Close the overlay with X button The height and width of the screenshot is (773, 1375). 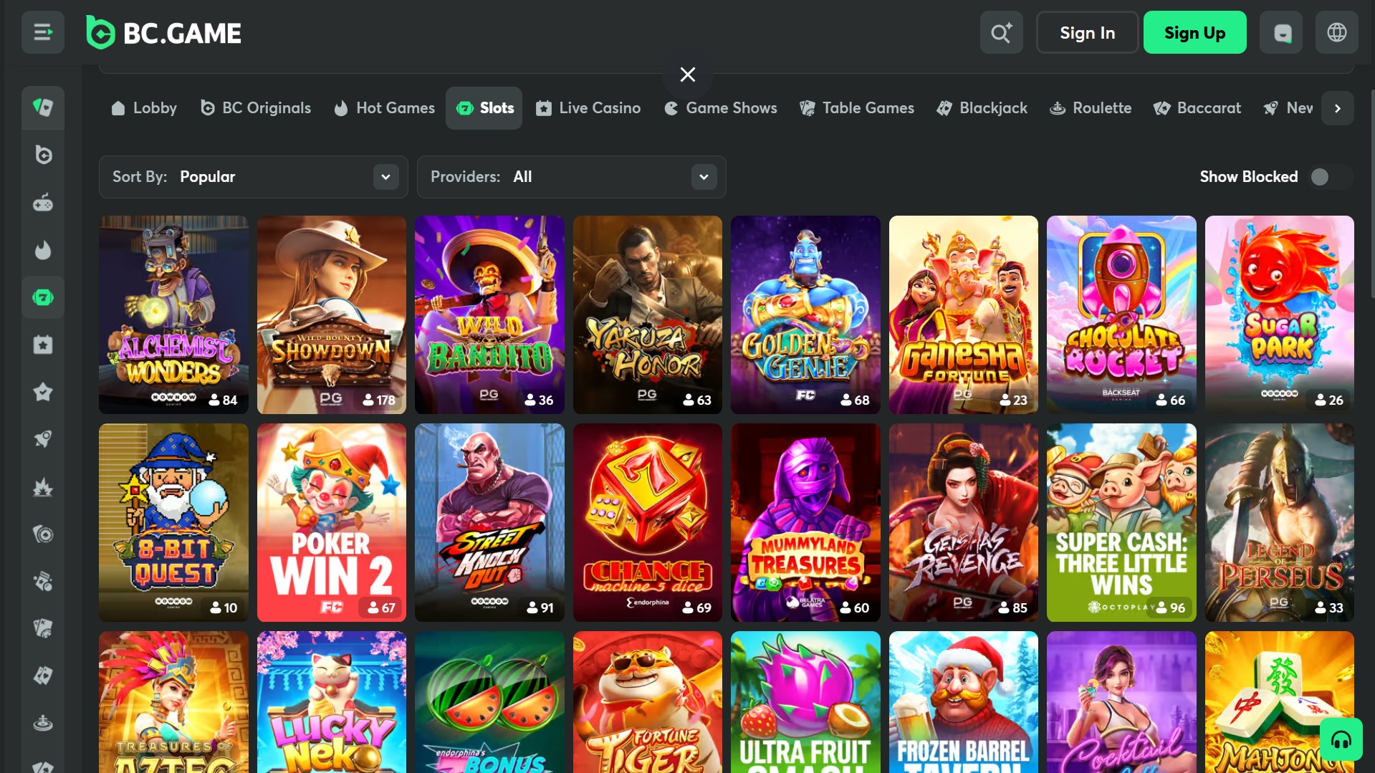pos(688,75)
